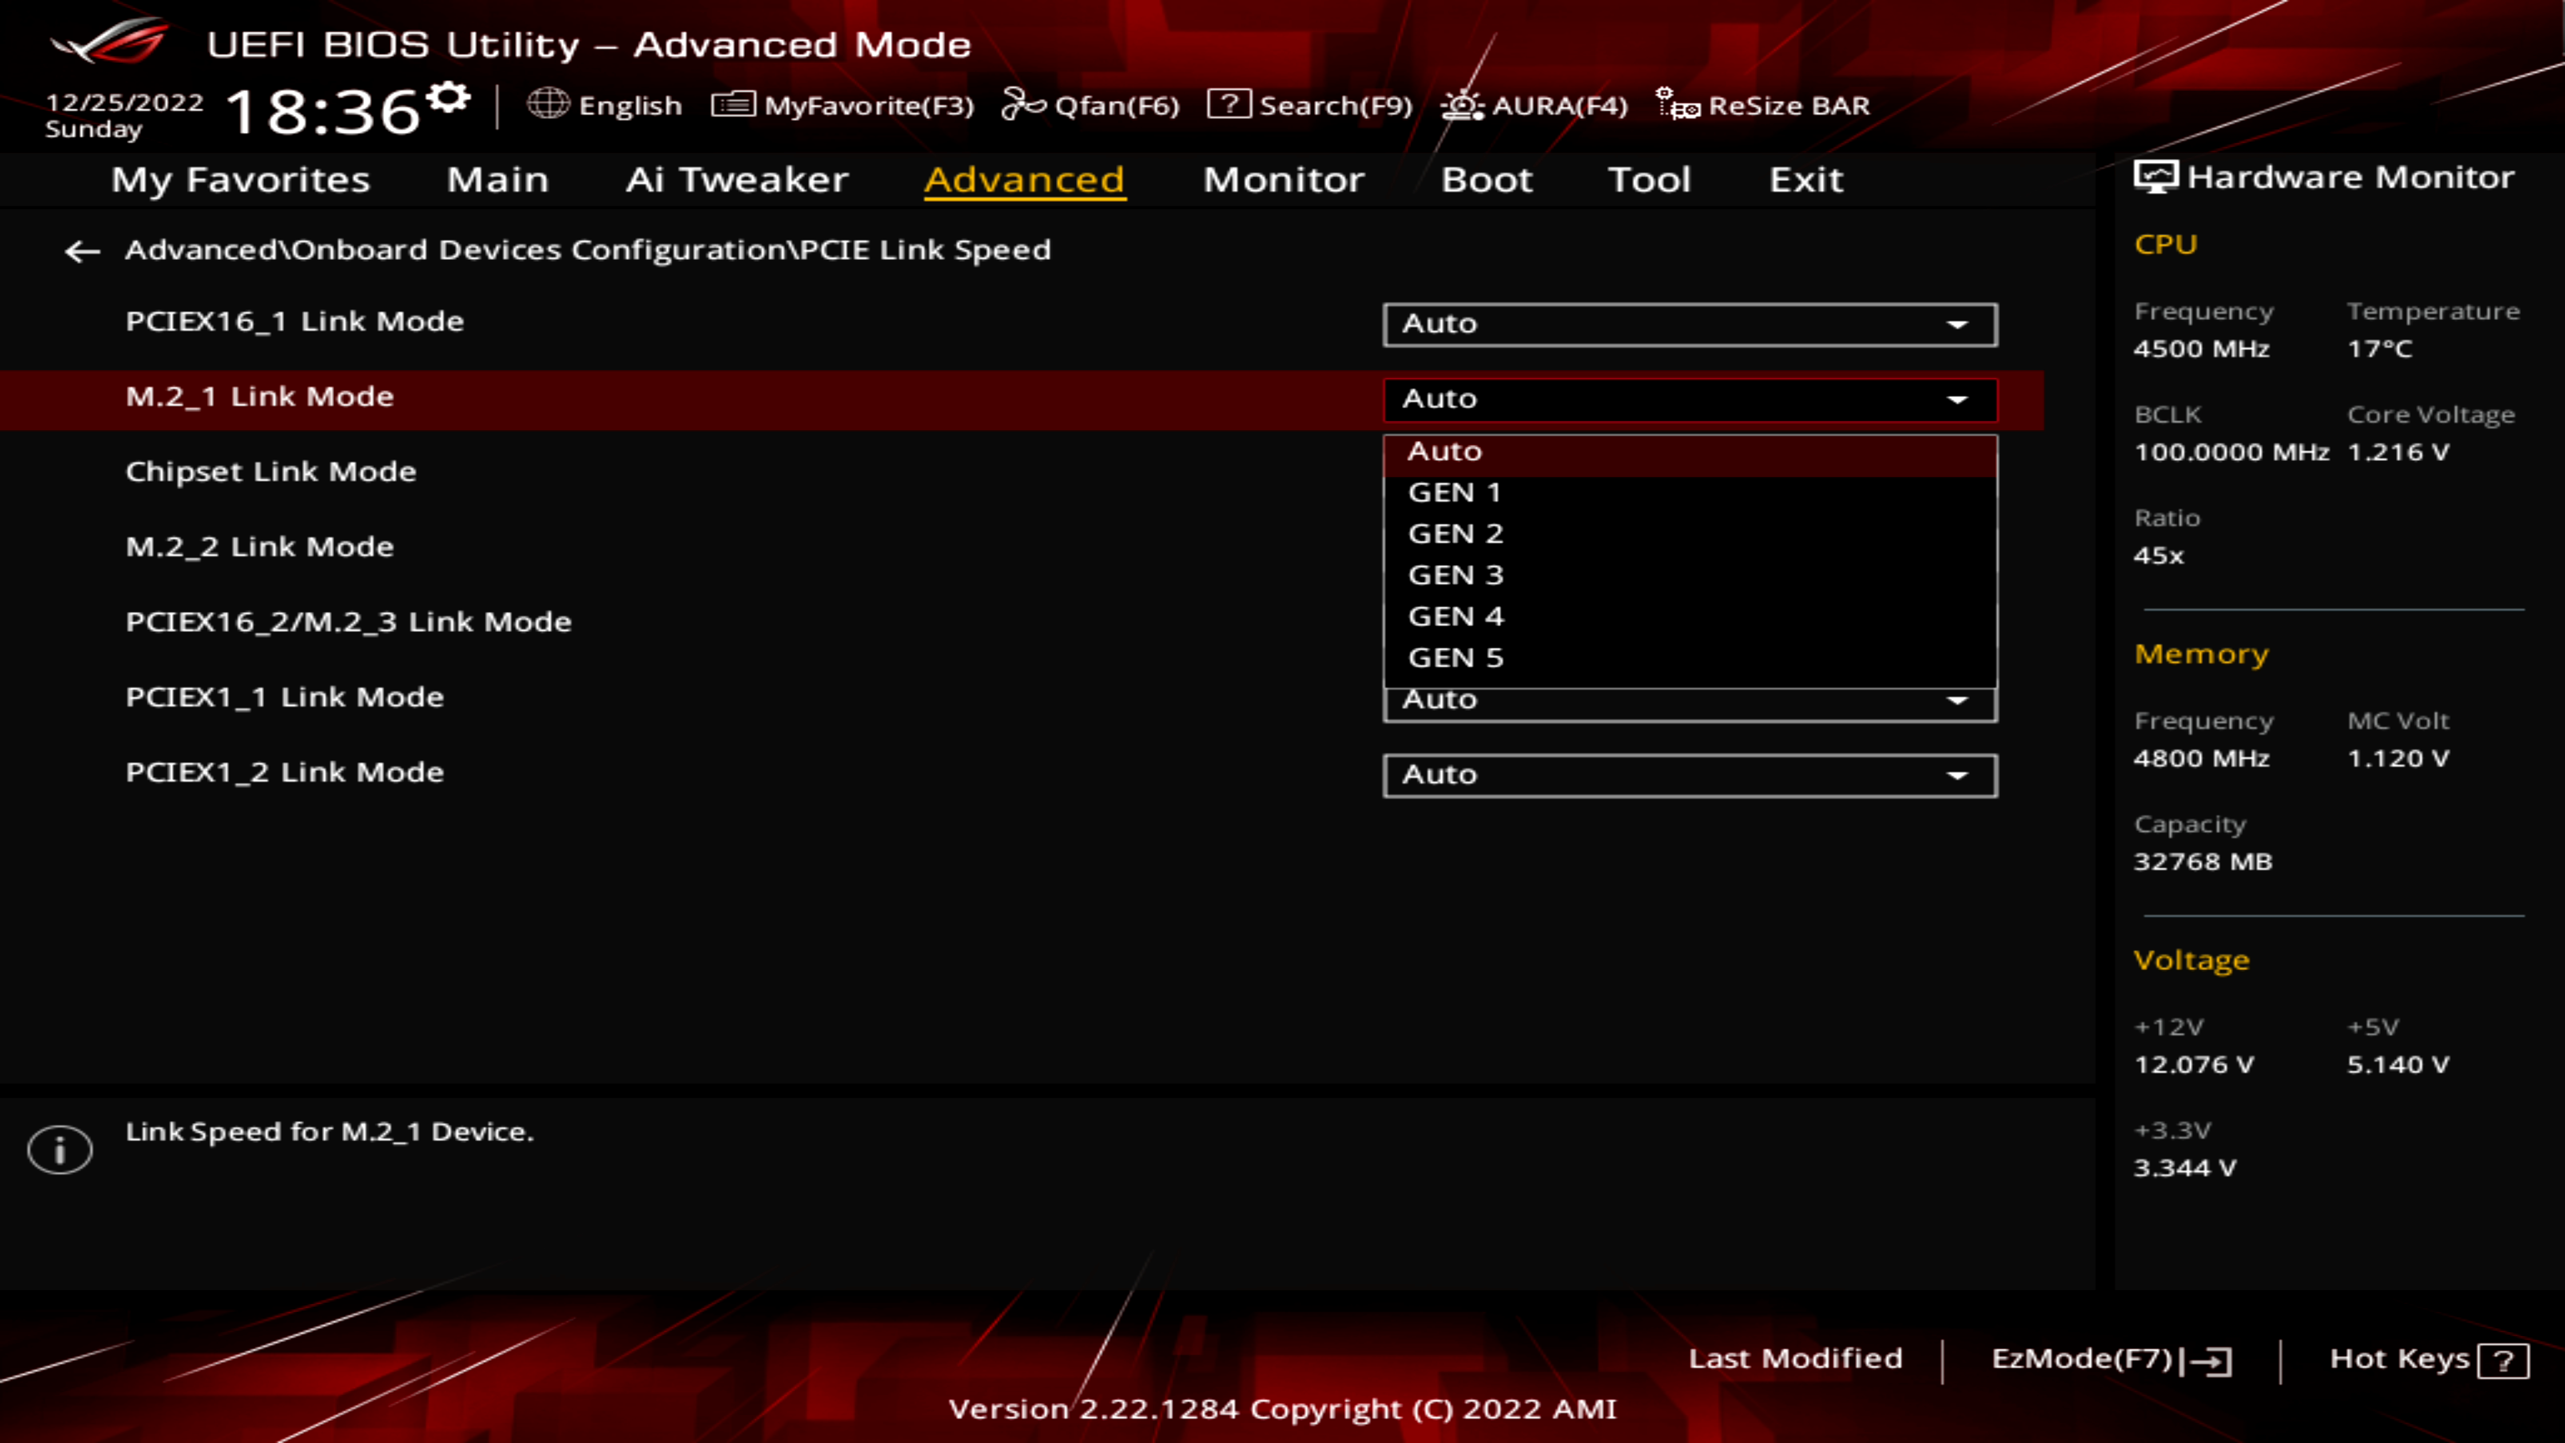Open Qfan control using the fan icon

pyautogui.click(x=1023, y=104)
